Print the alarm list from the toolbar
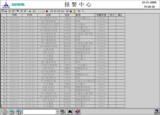 click(43, 11)
